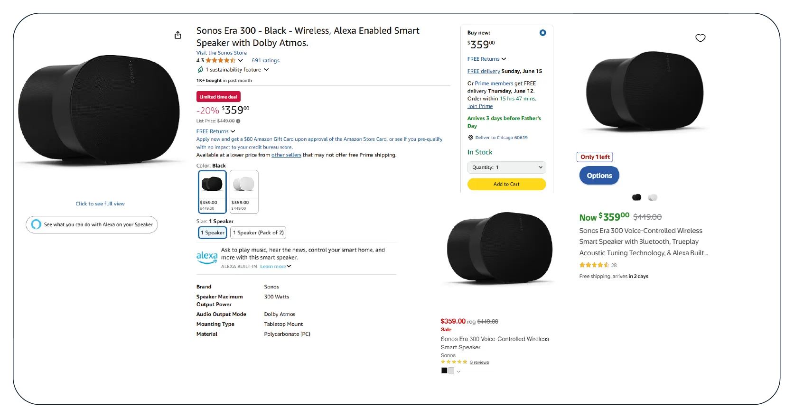Click the sustainability leaf icon
The width and height of the screenshot is (794, 418).
point(200,70)
